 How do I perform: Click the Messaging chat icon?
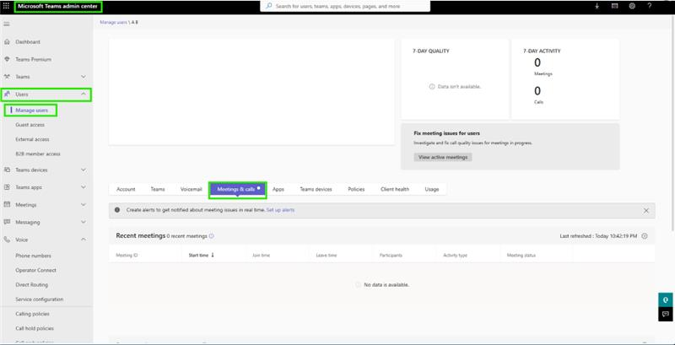coord(7,222)
